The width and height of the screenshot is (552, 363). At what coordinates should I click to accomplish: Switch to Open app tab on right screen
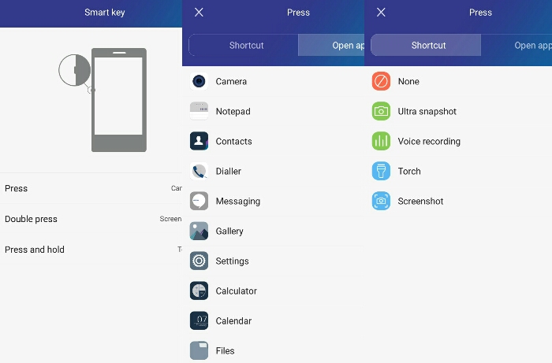pyautogui.click(x=517, y=45)
